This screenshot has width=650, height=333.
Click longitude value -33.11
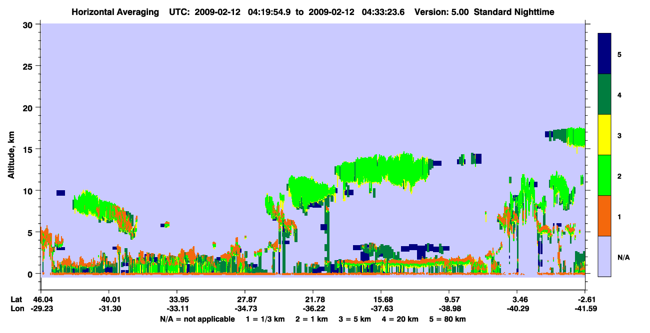(x=177, y=309)
